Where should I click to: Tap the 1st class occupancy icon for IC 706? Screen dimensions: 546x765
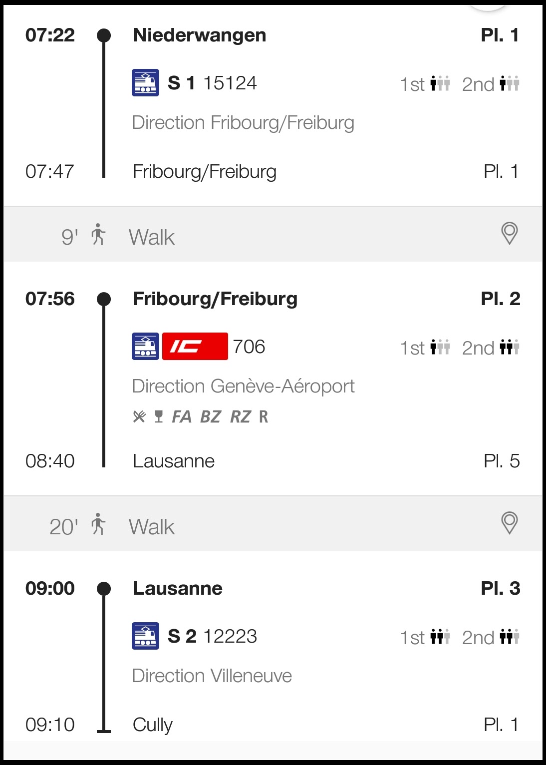point(440,347)
